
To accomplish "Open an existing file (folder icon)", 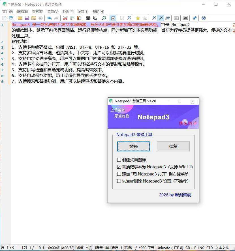I will [20, 18].
